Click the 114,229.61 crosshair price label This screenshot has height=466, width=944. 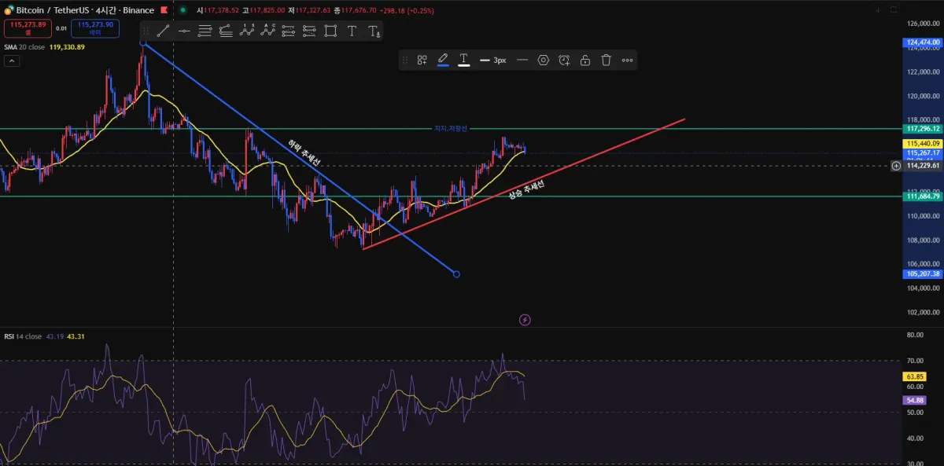(924, 166)
